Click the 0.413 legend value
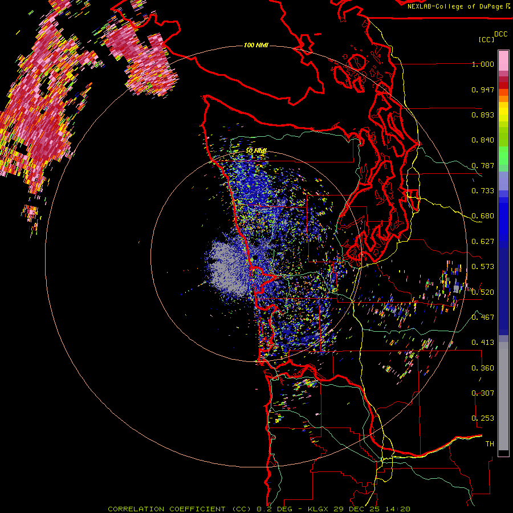513x513 pixels. click(x=483, y=343)
